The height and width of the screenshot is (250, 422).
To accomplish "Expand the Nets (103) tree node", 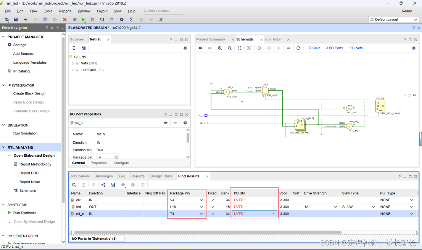I will pos(72,63).
